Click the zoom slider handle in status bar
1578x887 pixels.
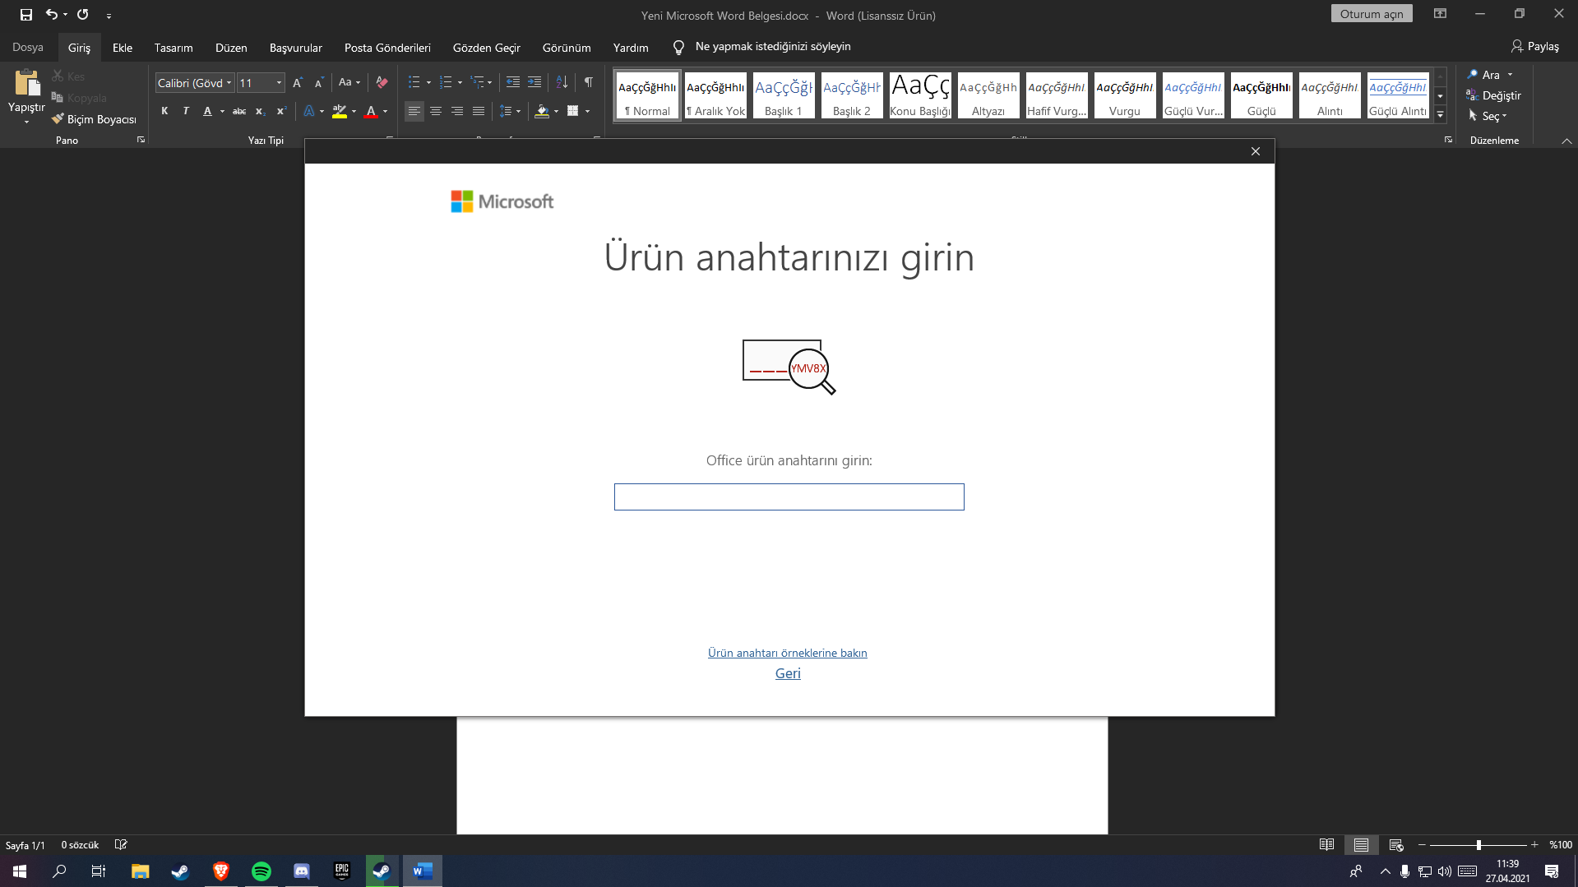coord(1479,845)
